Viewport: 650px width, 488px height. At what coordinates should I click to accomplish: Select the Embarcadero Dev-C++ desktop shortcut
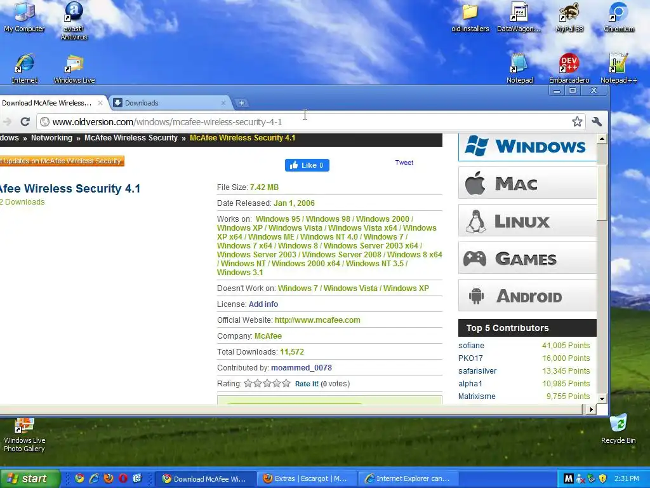[x=569, y=69]
